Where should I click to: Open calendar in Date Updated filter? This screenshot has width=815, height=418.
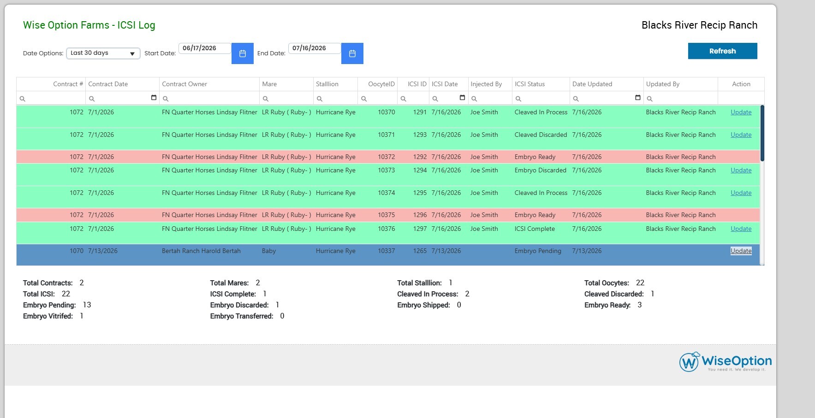click(x=638, y=98)
